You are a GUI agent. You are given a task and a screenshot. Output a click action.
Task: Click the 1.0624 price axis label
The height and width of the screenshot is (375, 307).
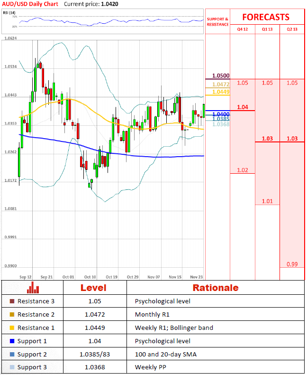point(11,38)
